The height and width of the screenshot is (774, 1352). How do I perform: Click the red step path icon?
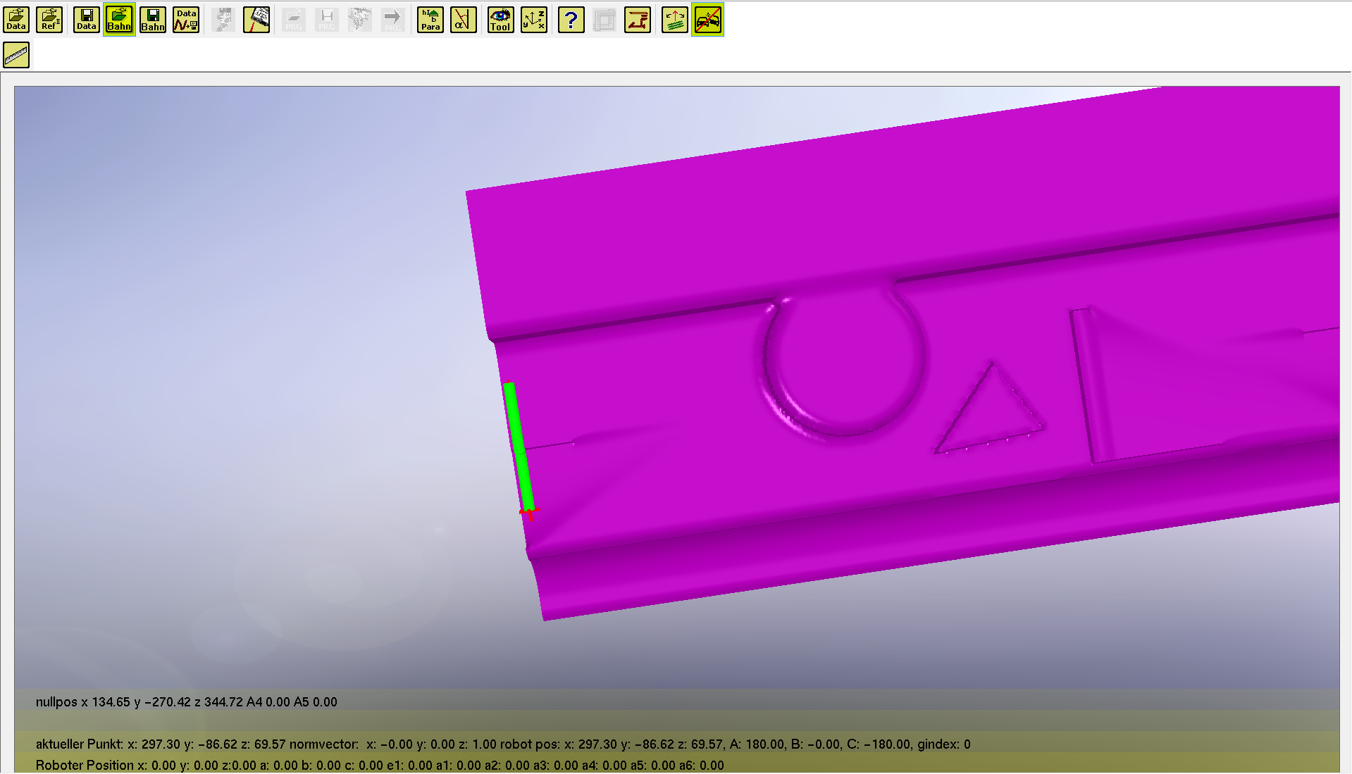(637, 20)
